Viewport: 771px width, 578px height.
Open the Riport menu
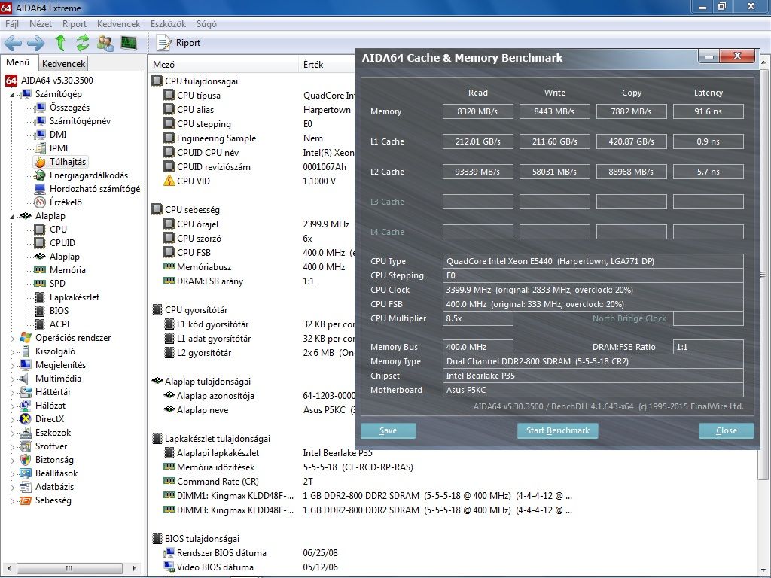(x=75, y=23)
